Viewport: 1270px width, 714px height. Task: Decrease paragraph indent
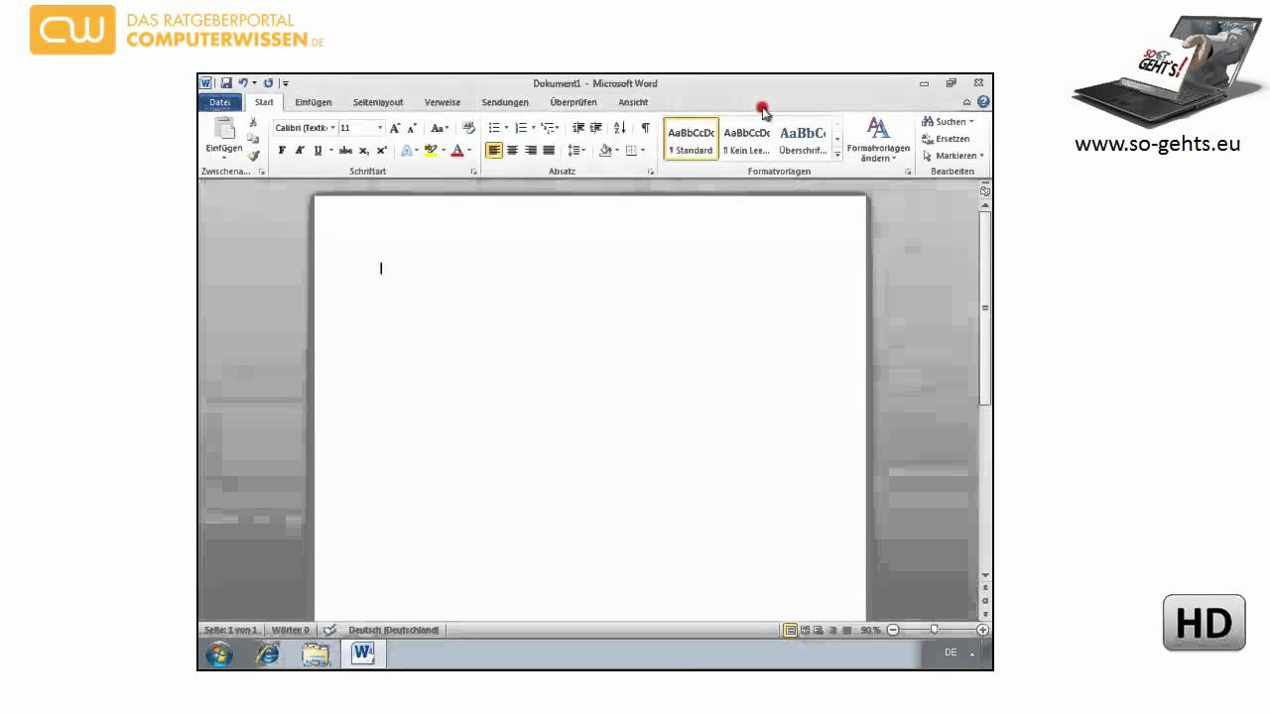click(578, 128)
